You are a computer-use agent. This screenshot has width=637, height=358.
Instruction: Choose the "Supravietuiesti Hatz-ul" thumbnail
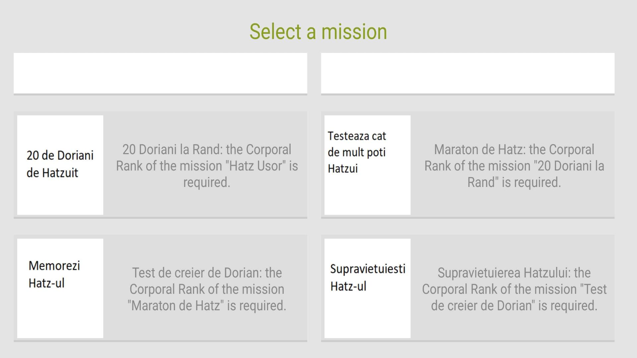pos(367,288)
